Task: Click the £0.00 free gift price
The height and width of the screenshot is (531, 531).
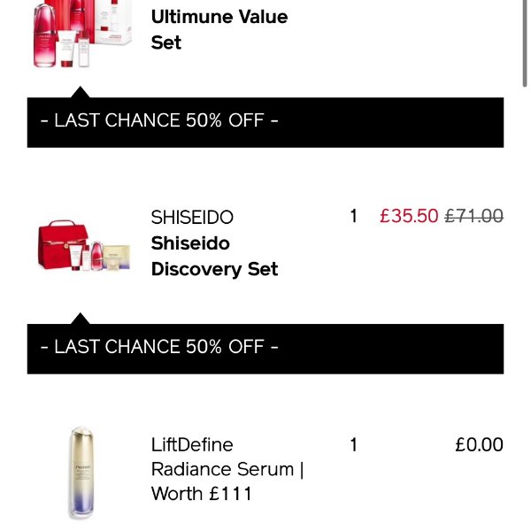Action: click(479, 444)
